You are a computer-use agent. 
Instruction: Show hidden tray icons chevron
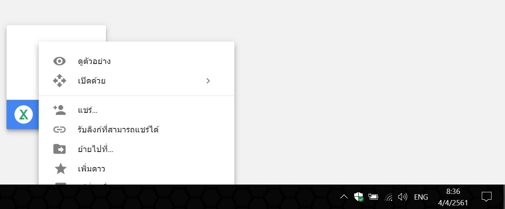tap(344, 197)
